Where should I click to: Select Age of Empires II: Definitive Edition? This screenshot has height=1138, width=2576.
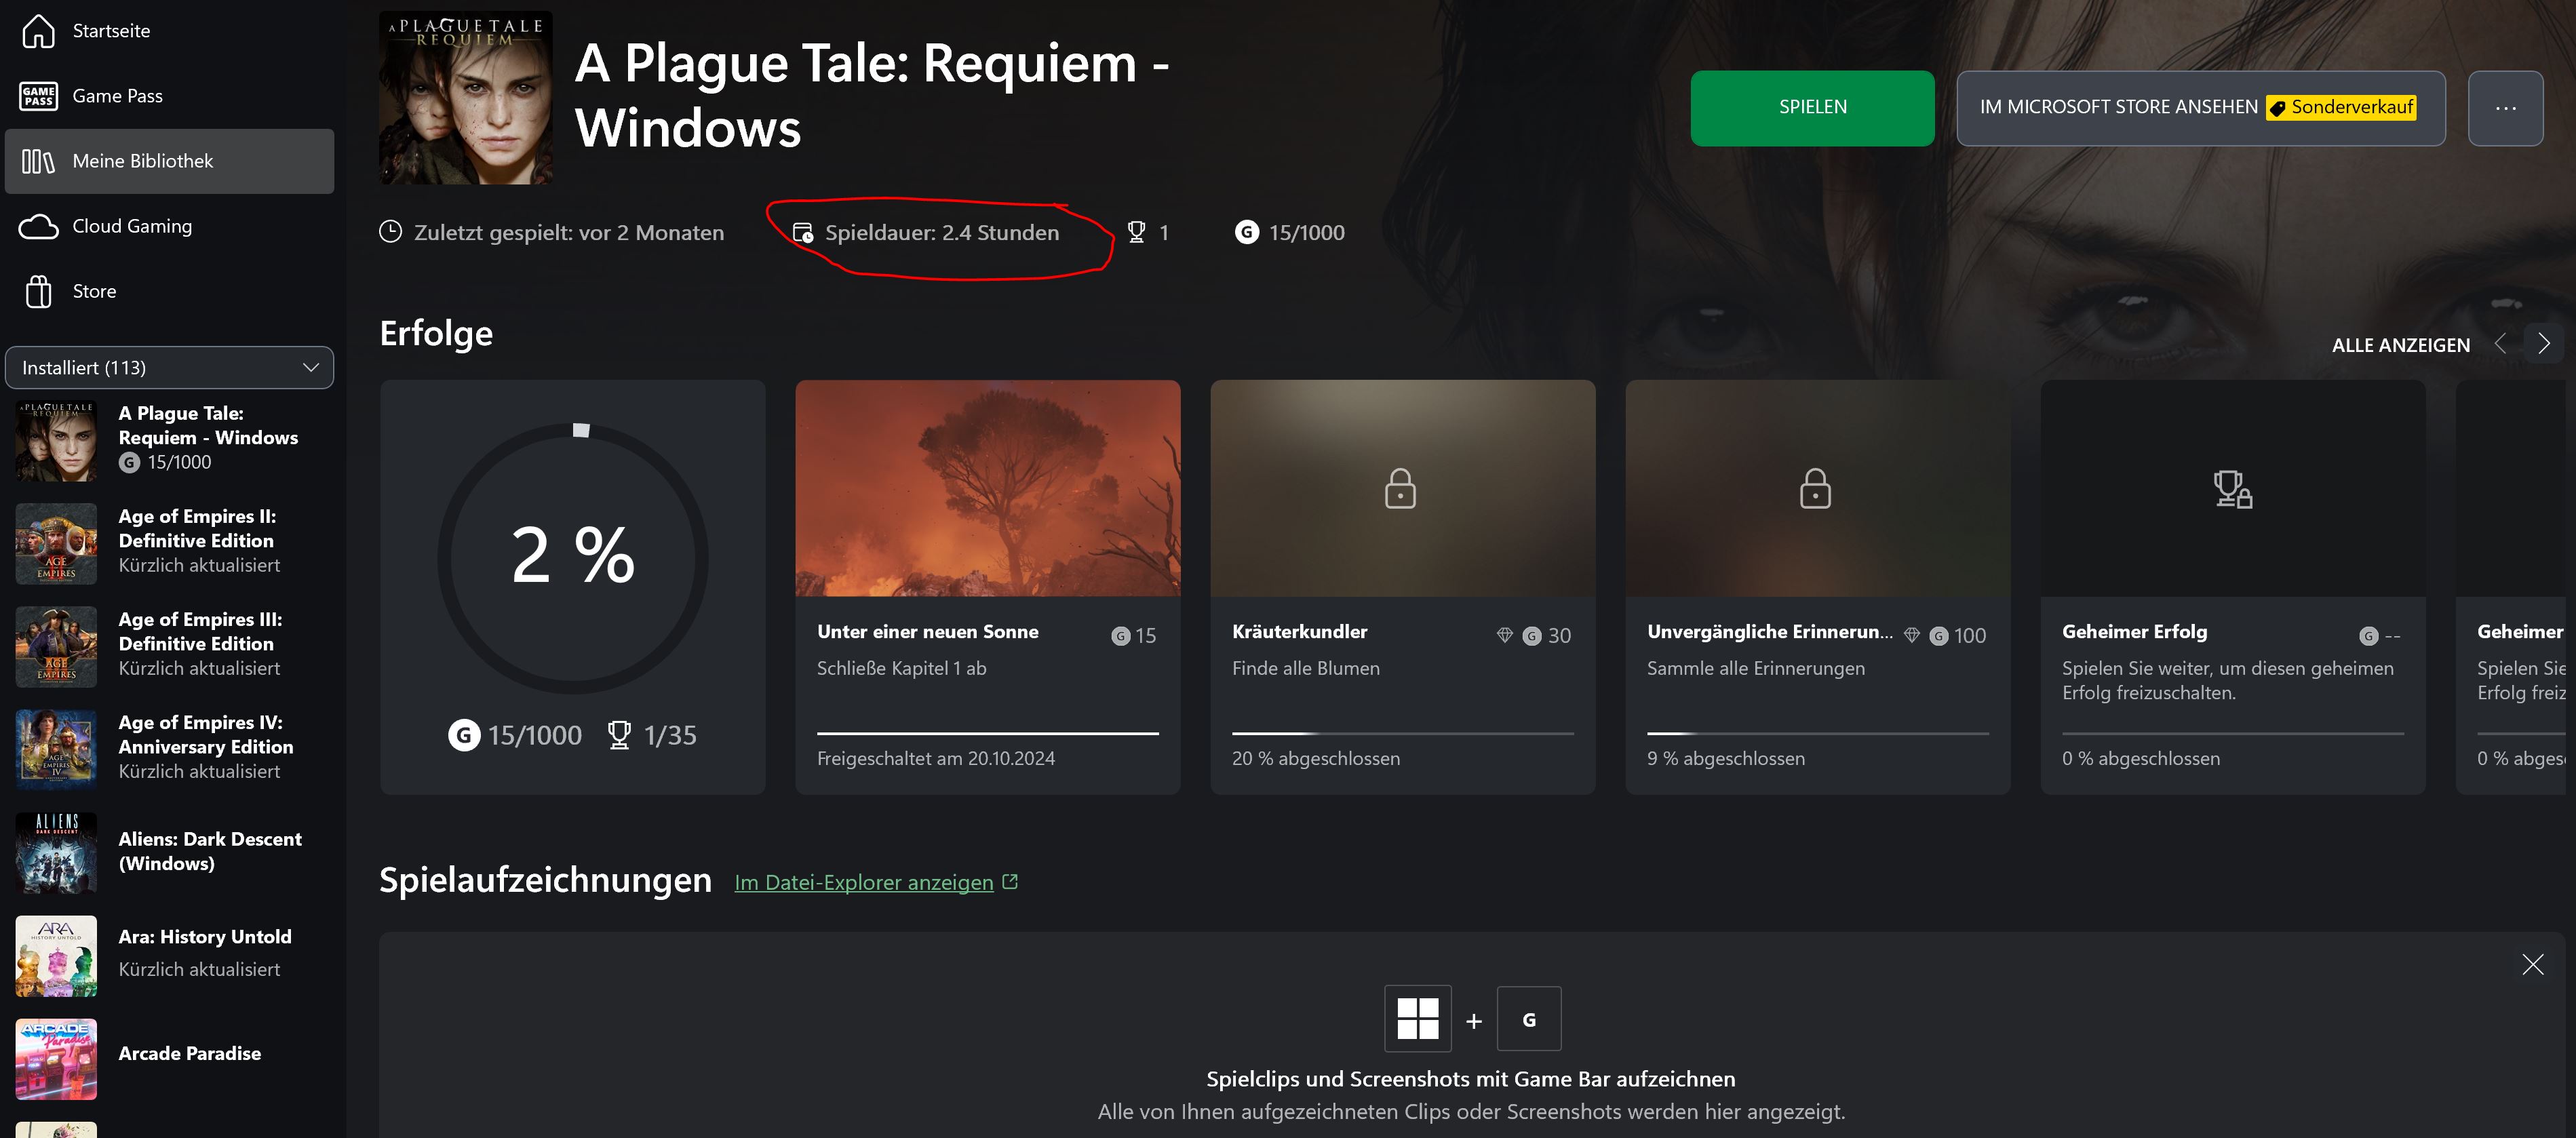[x=169, y=542]
